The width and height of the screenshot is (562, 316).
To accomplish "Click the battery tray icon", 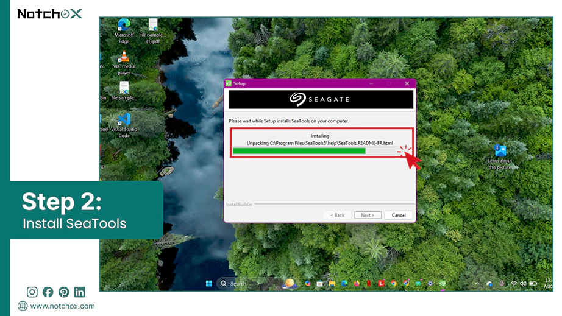I will coord(533,284).
